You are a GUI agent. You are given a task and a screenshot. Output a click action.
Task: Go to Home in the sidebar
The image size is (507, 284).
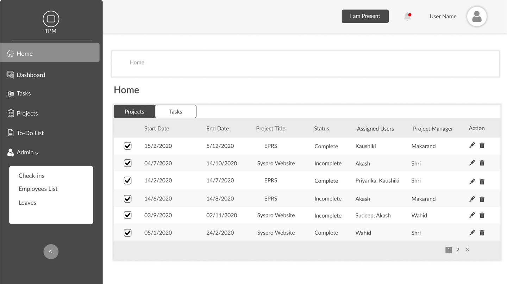pos(50,53)
